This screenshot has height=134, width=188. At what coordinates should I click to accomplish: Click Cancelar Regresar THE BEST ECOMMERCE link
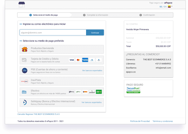click(x=38, y=114)
